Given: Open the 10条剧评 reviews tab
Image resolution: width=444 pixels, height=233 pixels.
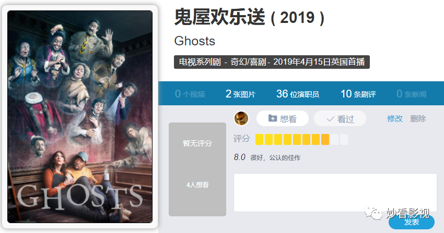Looking at the screenshot, I should [x=358, y=94].
